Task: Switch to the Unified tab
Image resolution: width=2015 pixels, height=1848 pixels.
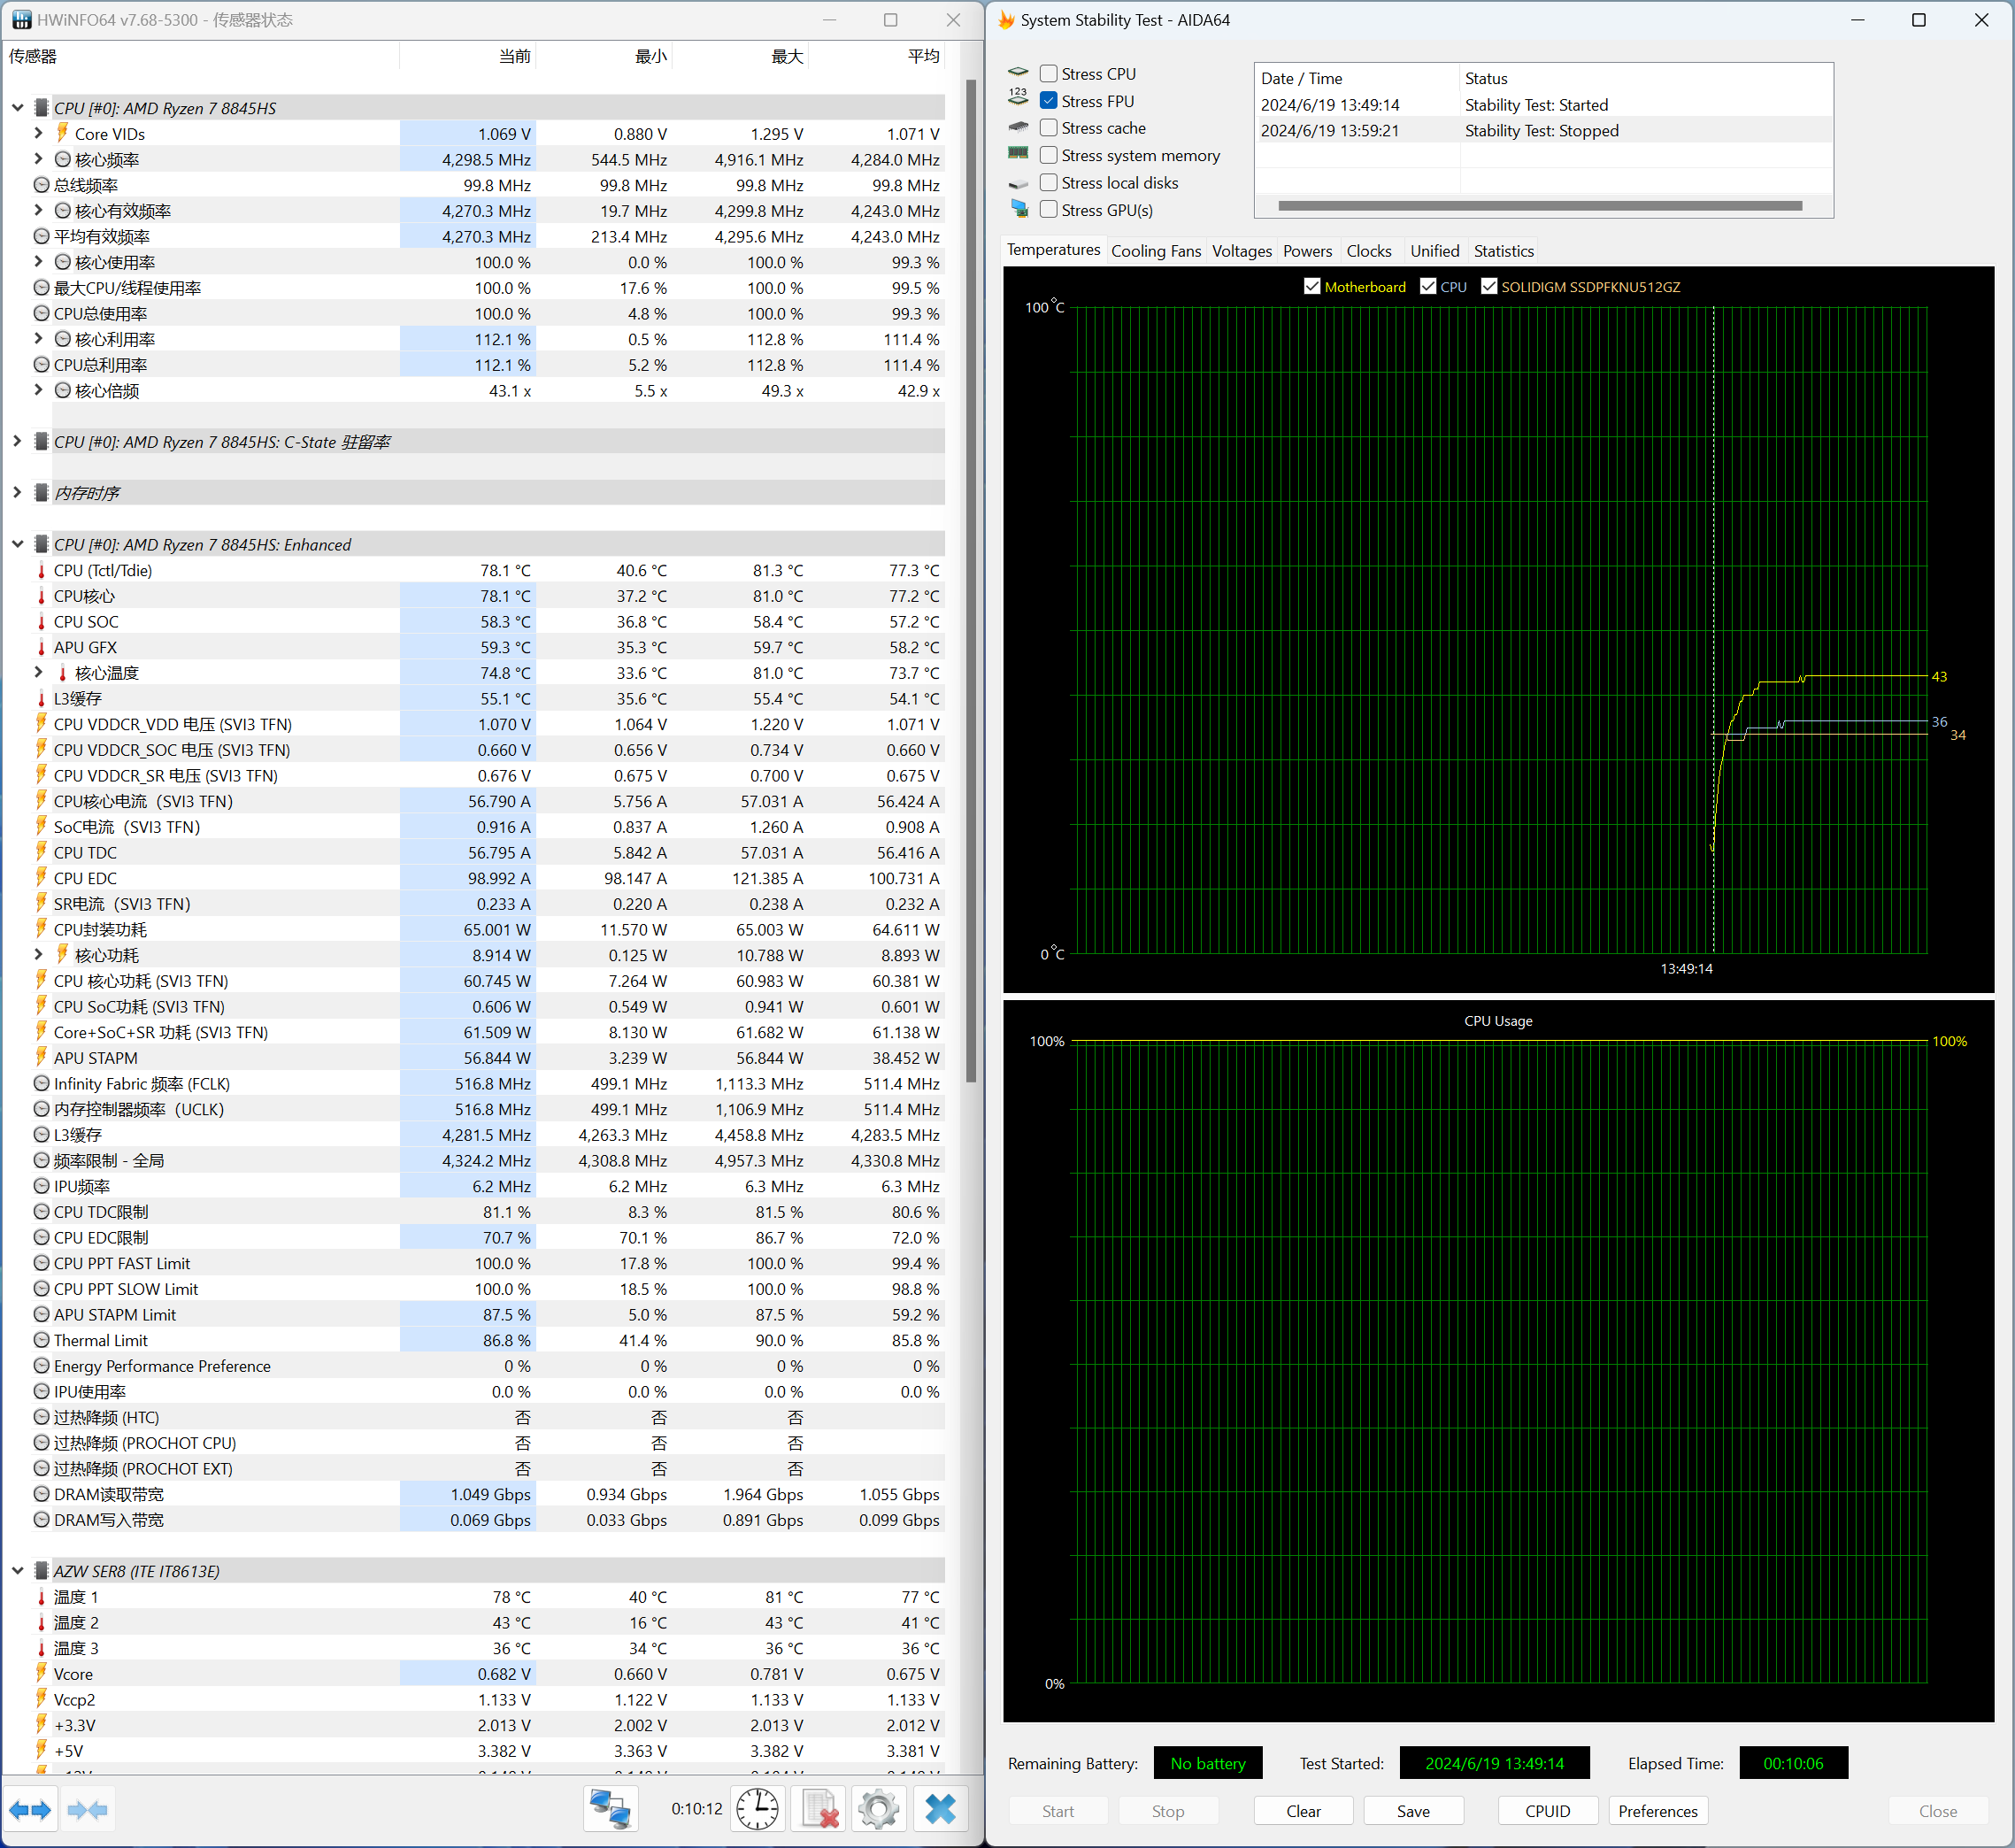Action: click(1434, 251)
